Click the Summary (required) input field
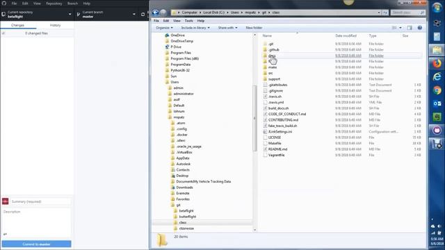The width and height of the screenshot is (445, 250). click(40, 201)
